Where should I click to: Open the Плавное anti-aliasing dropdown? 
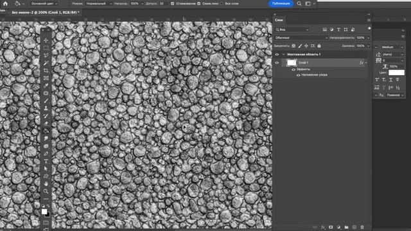(396, 95)
